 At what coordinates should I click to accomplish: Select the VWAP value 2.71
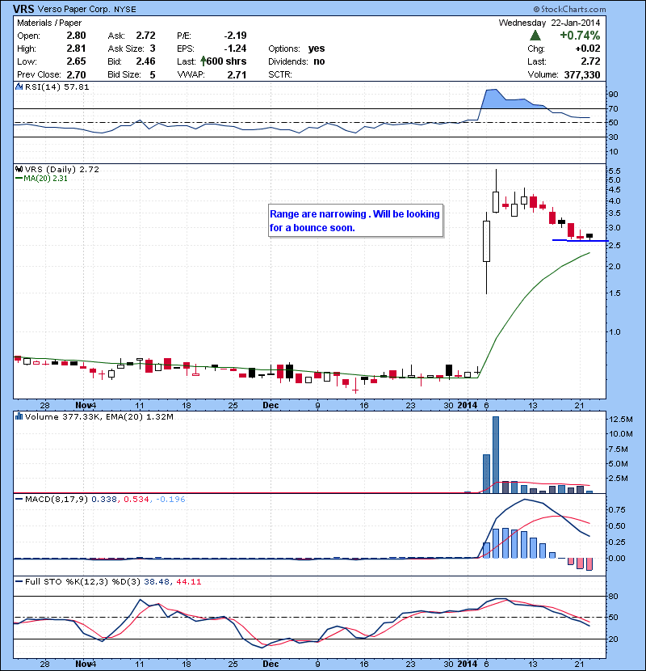coord(237,75)
